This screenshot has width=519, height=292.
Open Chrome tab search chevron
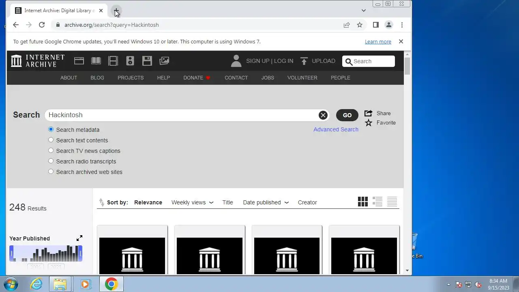[364, 11]
